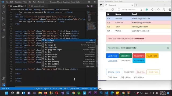Open the Run menu
Viewport: 172px width, 96px height.
click(34, 2)
